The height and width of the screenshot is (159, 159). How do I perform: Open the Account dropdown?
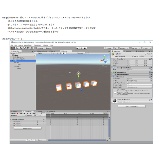point(124,48)
